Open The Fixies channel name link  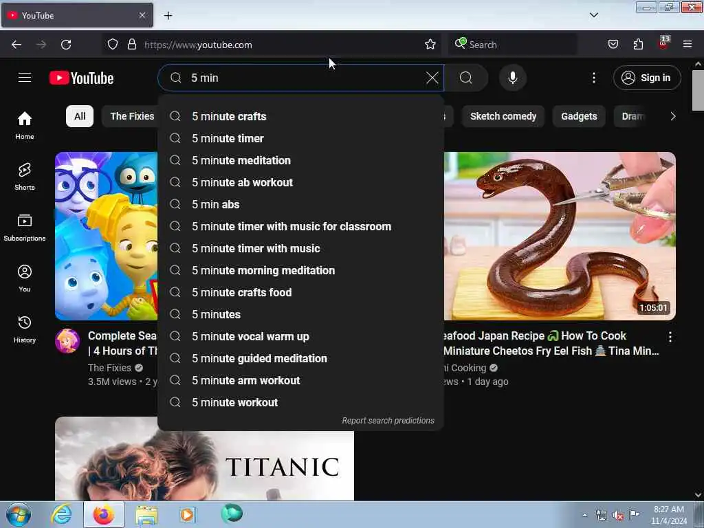109,368
